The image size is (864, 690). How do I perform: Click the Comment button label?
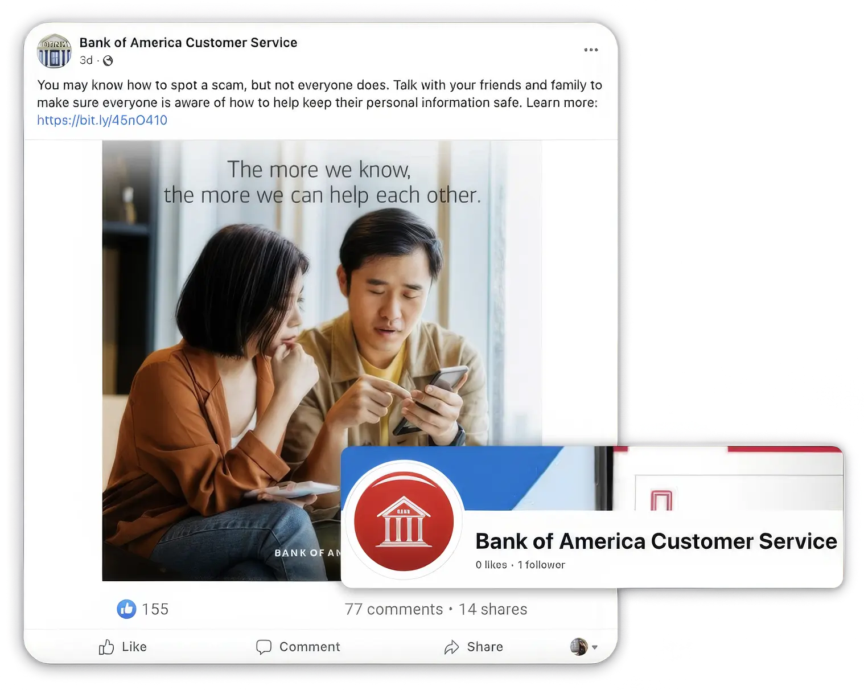[x=310, y=647]
